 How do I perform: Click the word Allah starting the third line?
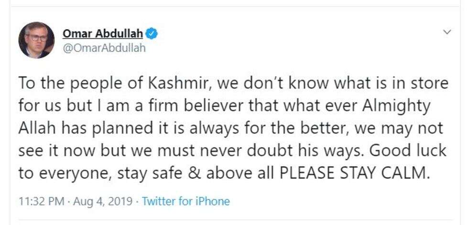[x=38, y=129]
